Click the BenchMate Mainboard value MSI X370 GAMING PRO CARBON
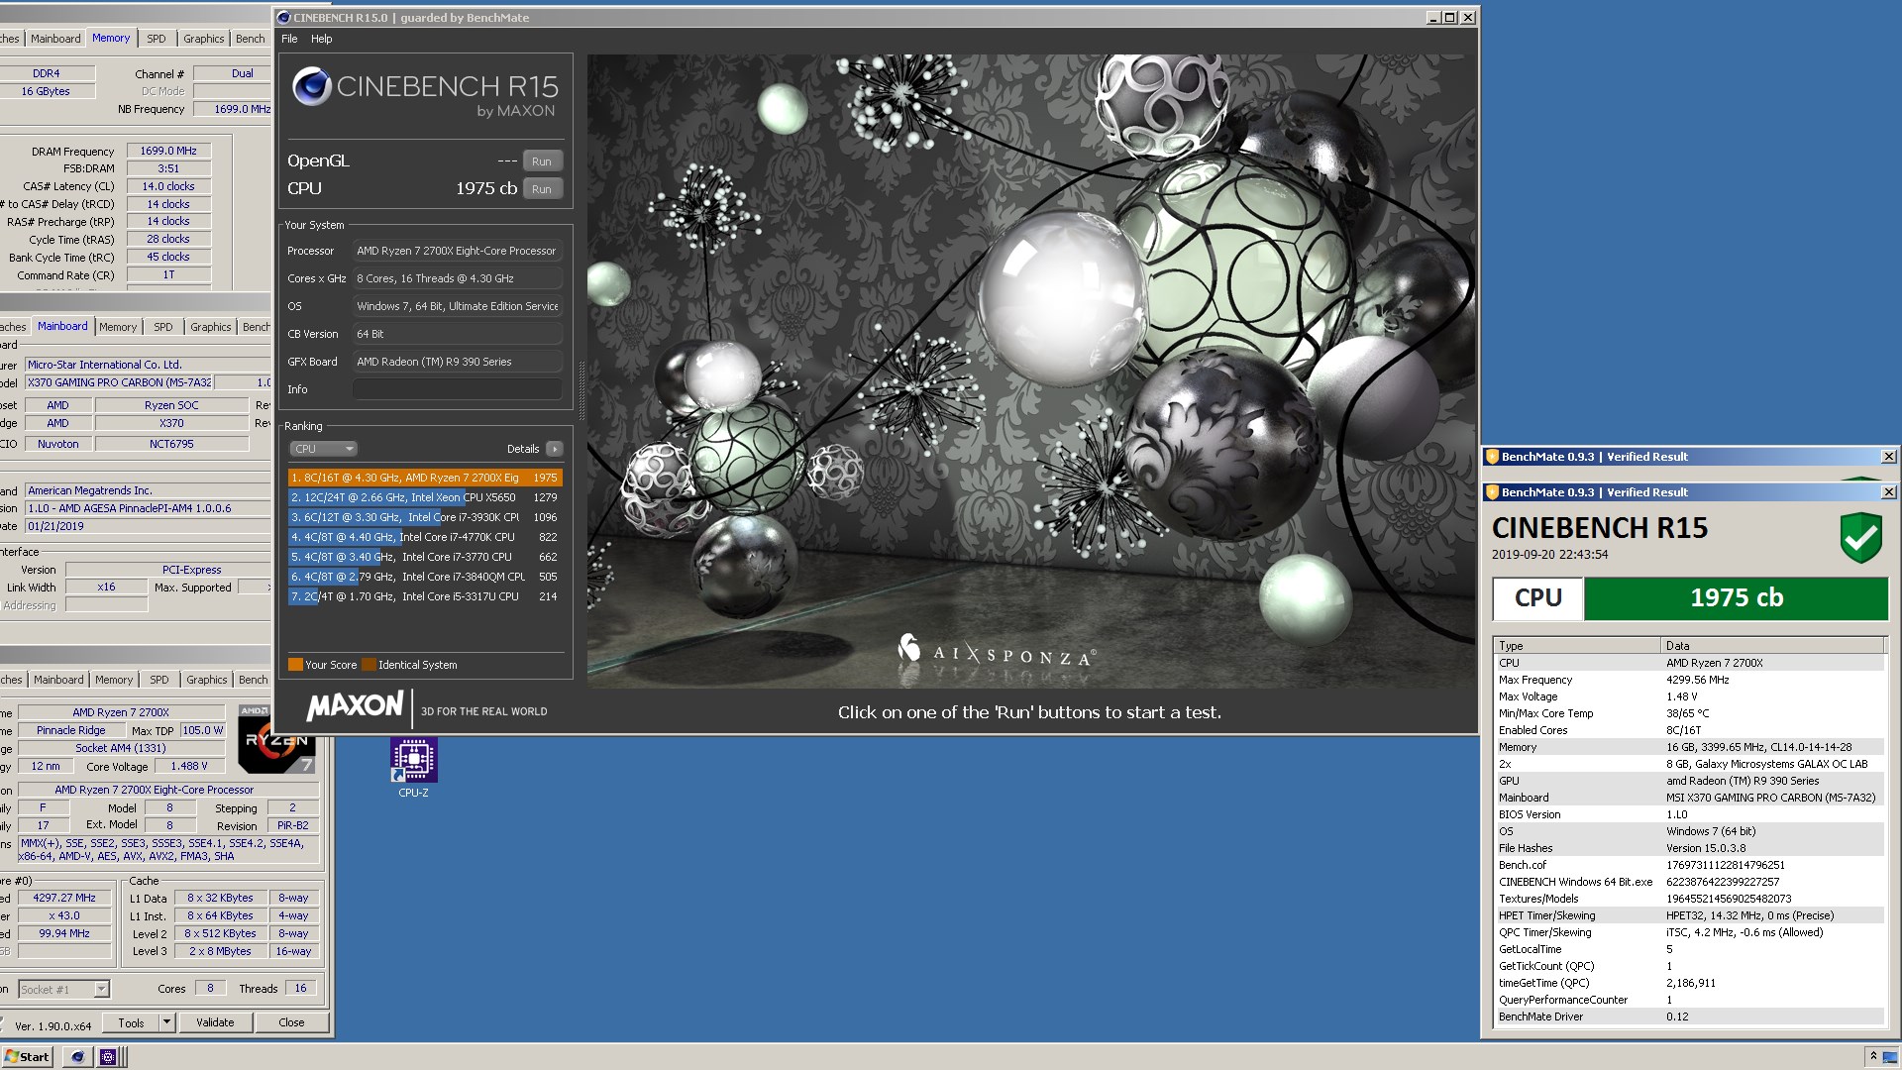Viewport: 1902px width, 1070px height. 1770,798
